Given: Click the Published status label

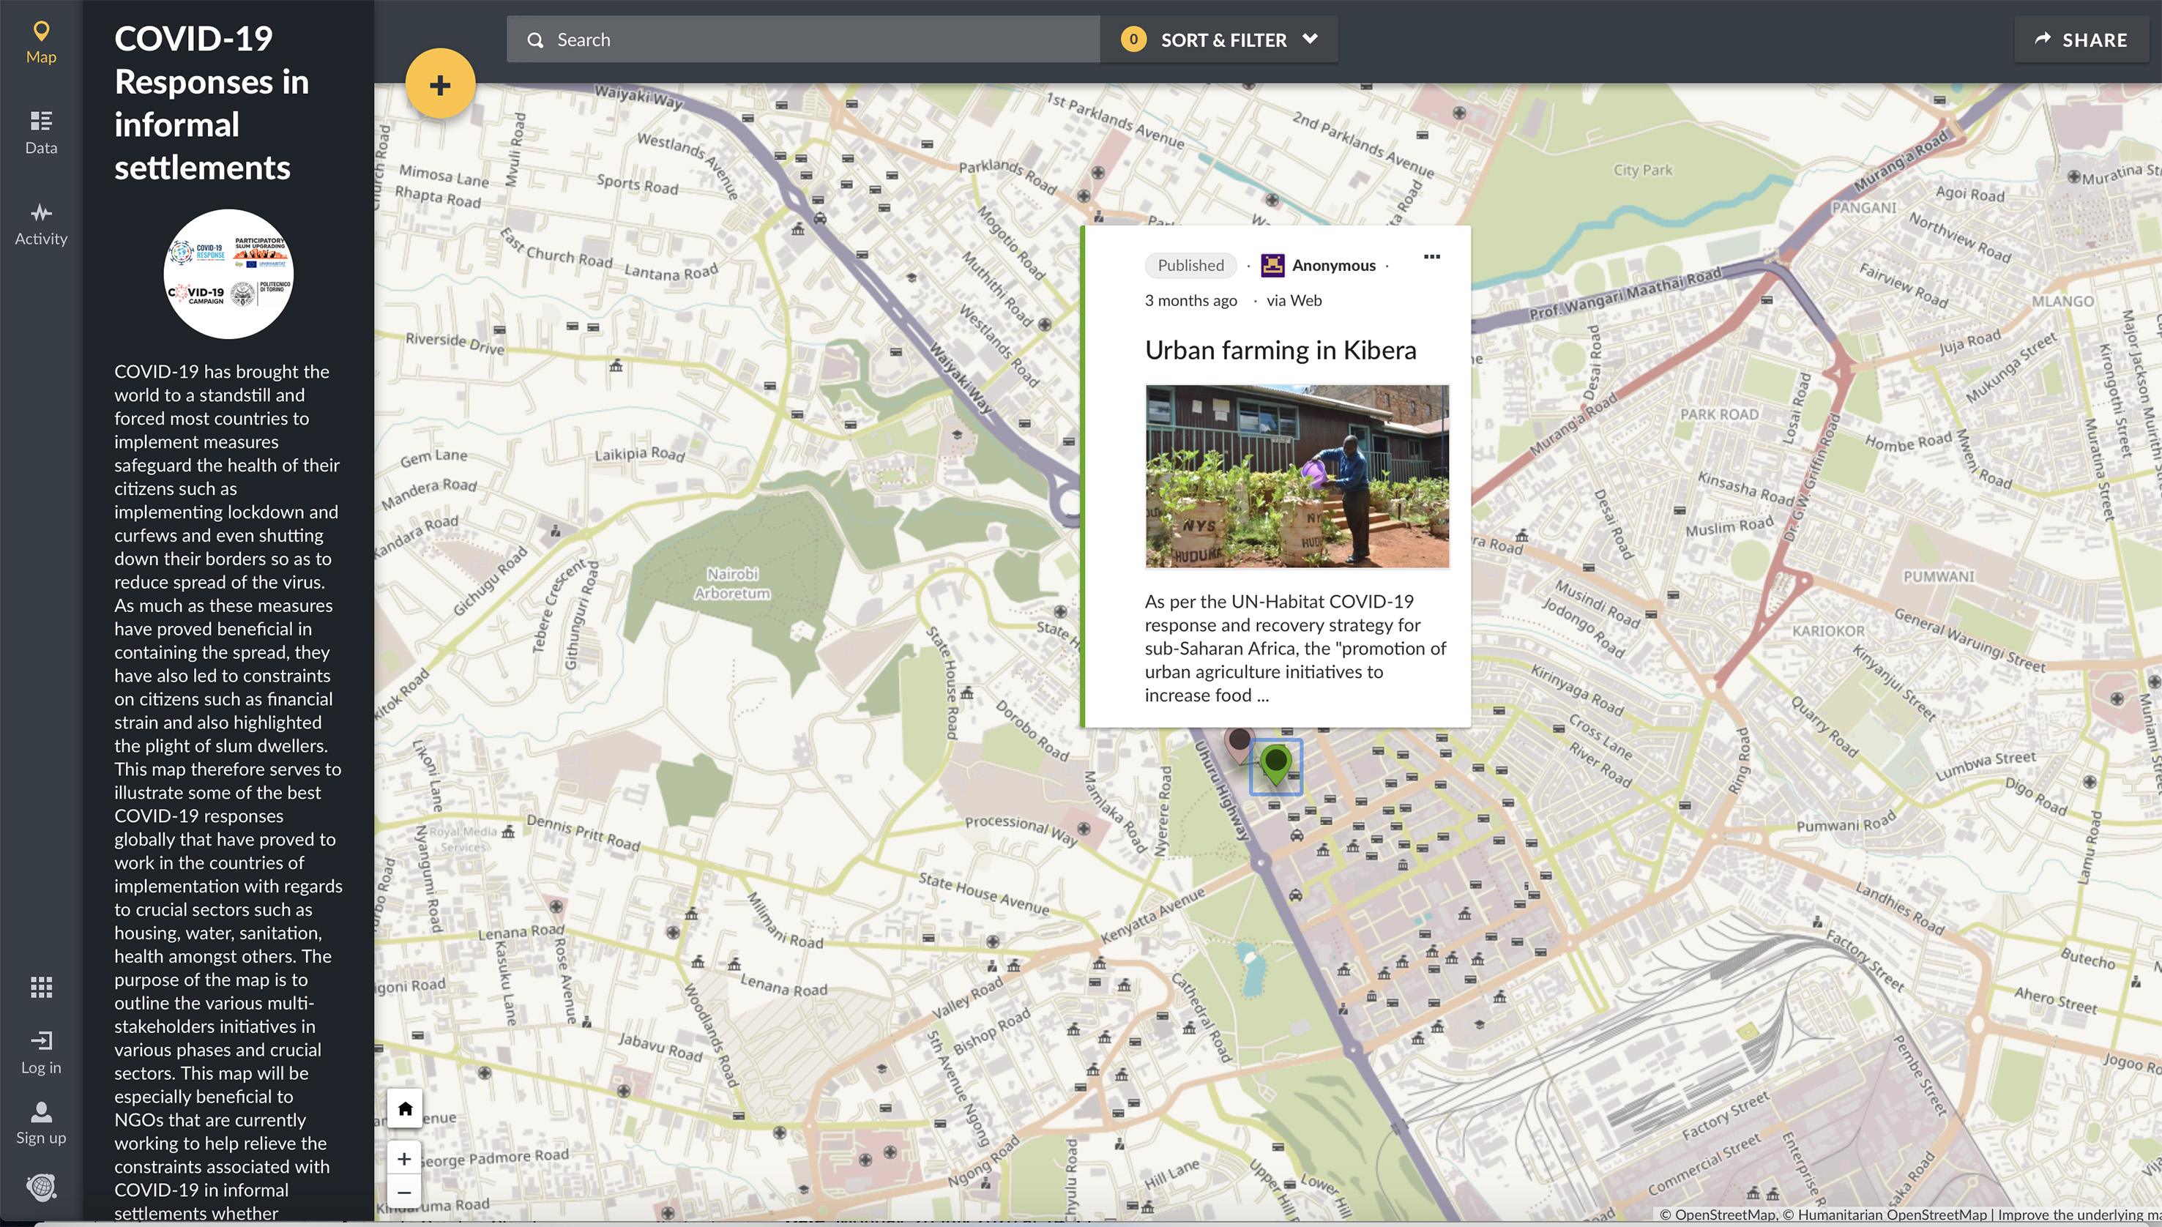Looking at the screenshot, I should pyautogui.click(x=1190, y=266).
